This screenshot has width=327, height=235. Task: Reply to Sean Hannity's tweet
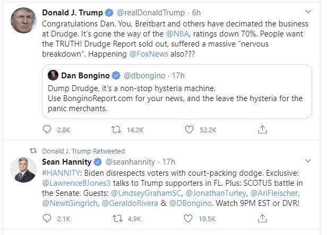tap(47, 219)
